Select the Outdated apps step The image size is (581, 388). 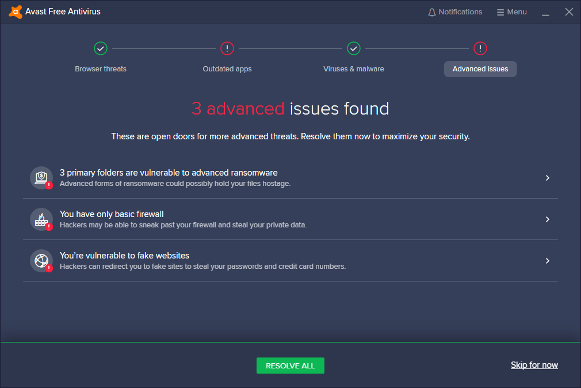pyautogui.click(x=227, y=69)
